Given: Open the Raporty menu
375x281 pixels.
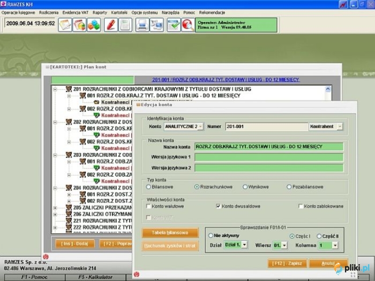Looking at the screenshot, I should 100,13.
